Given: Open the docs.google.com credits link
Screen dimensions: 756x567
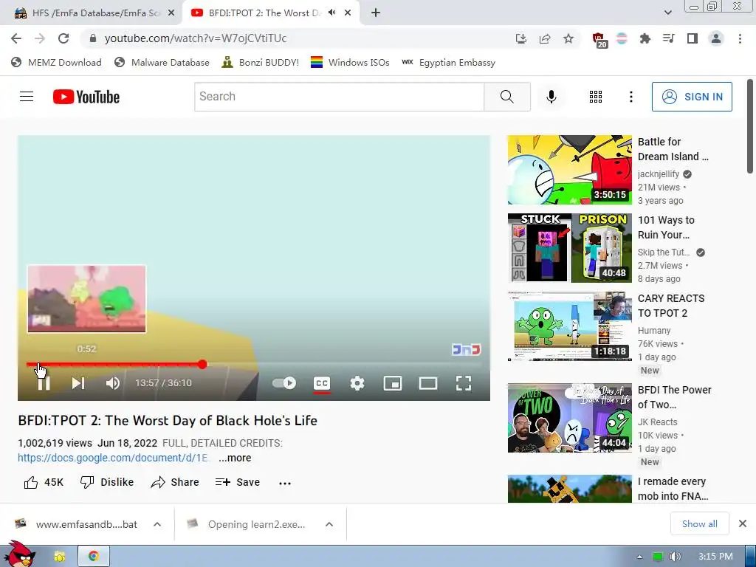Looking at the screenshot, I should (113, 458).
